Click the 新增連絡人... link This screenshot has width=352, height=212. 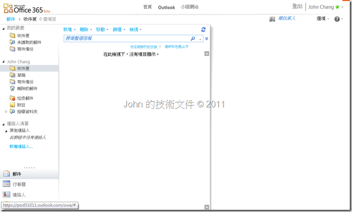click(x=21, y=147)
